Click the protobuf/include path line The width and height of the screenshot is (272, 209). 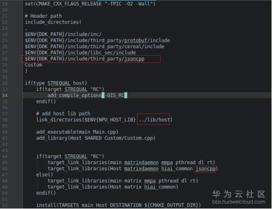pos(97,40)
